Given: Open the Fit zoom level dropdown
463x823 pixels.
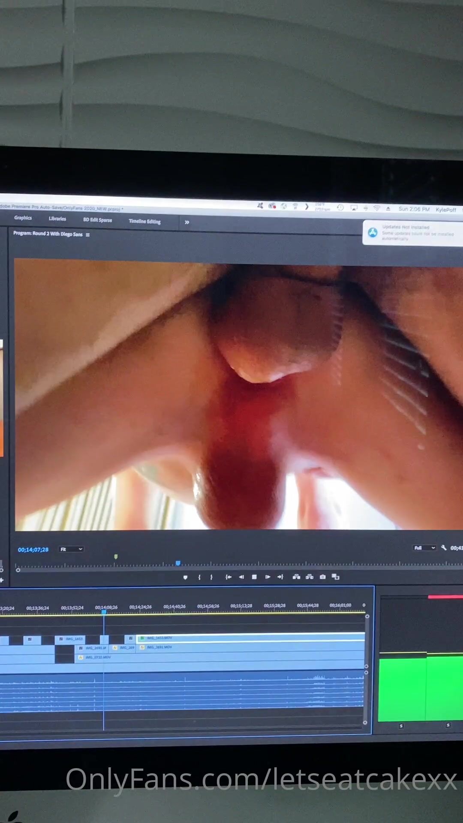Looking at the screenshot, I should (x=71, y=549).
